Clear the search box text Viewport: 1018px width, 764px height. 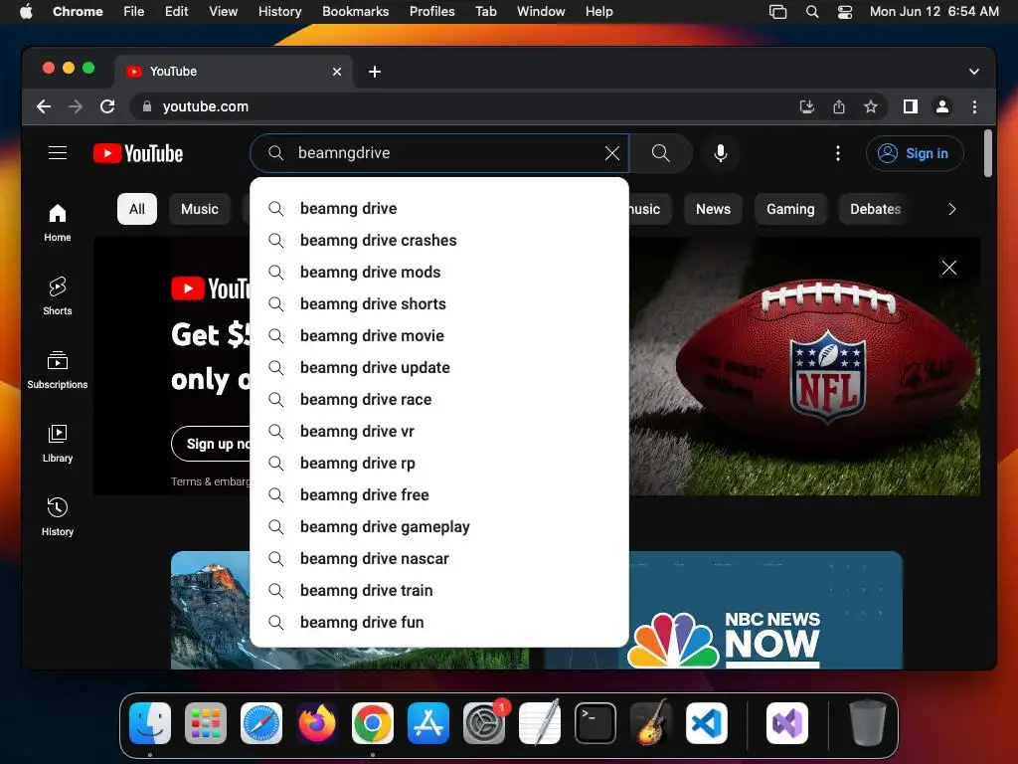point(611,152)
